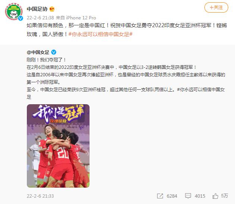Like the post with thumbs-up icon
This screenshot has width=235, height=204.
point(215,196)
